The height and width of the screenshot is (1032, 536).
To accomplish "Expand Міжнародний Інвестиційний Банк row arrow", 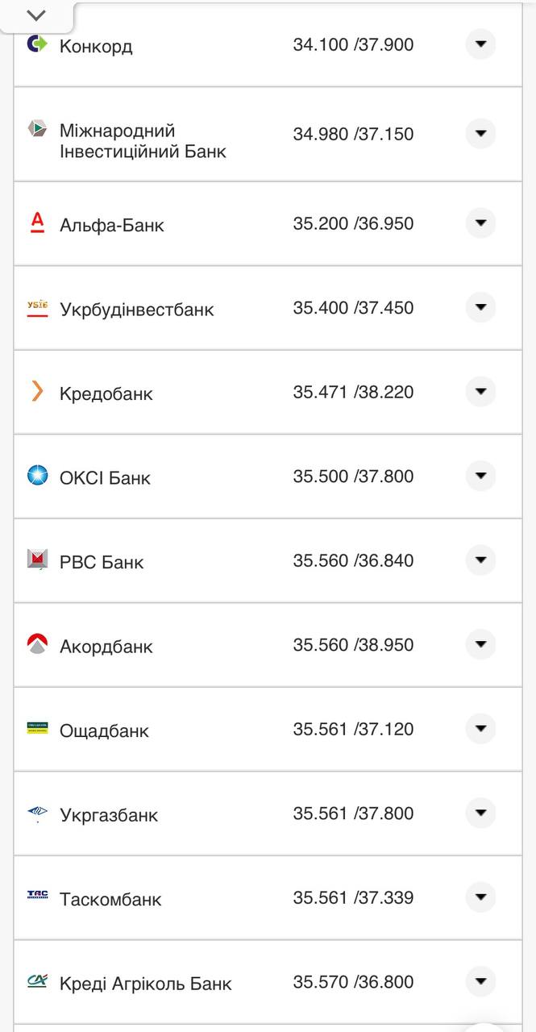I will [480, 133].
